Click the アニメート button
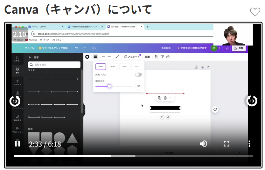The image size is (265, 170). coord(132,57)
